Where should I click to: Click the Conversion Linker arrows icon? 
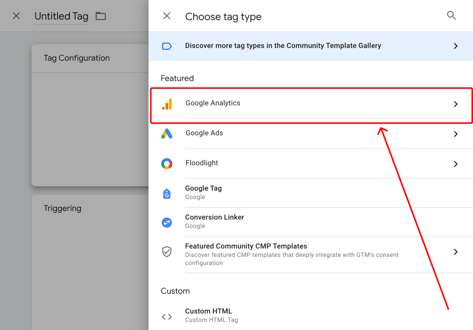click(167, 222)
